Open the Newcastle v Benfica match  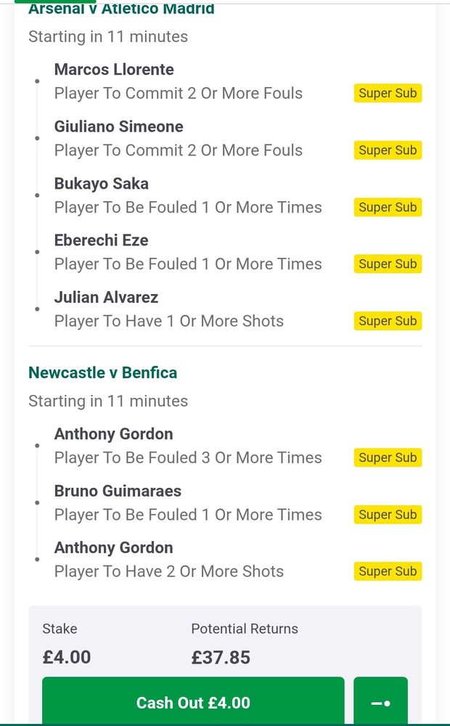point(102,372)
